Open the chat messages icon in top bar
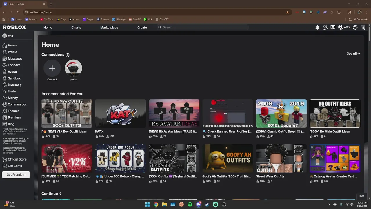The width and height of the screenshot is (371, 209). point(333,27)
